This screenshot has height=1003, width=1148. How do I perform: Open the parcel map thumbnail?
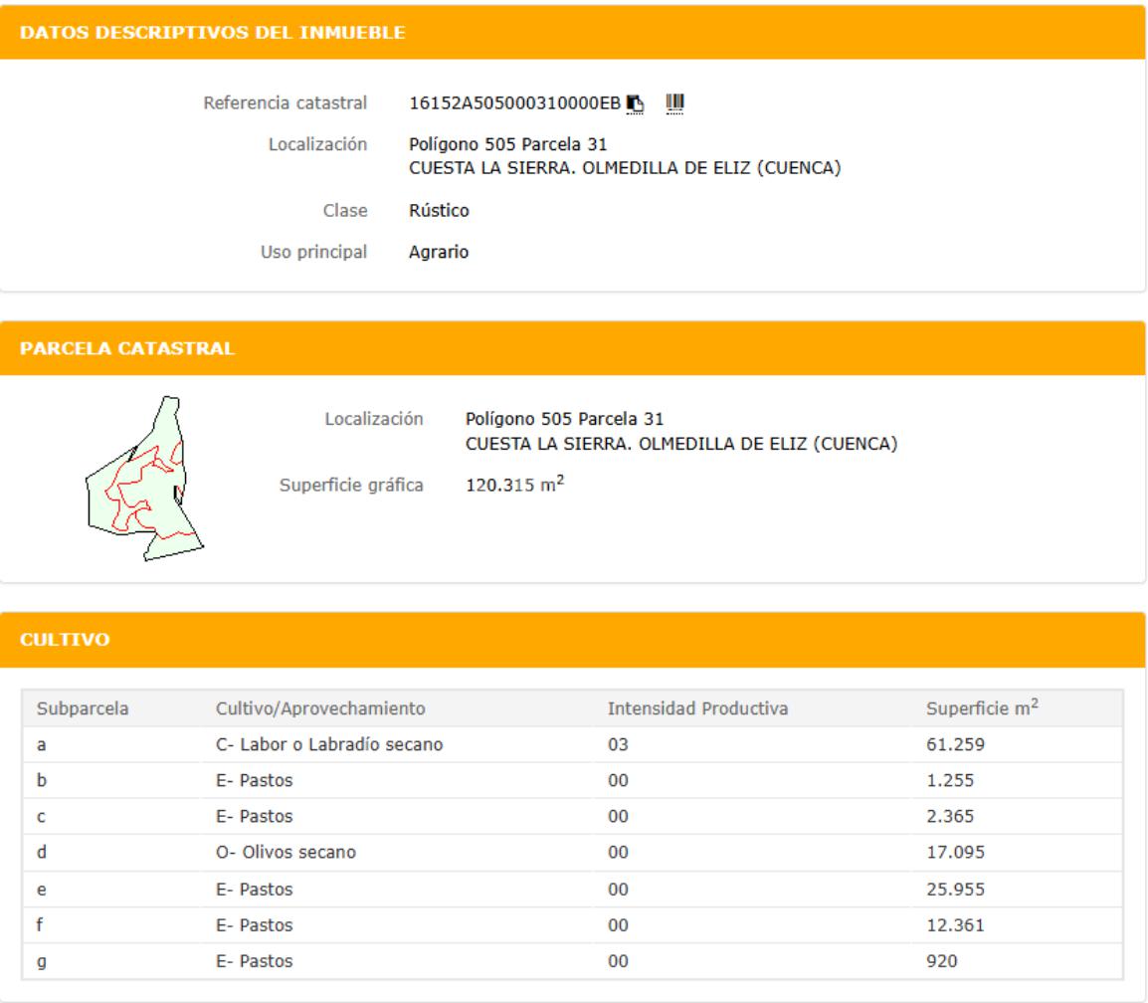click(x=144, y=480)
